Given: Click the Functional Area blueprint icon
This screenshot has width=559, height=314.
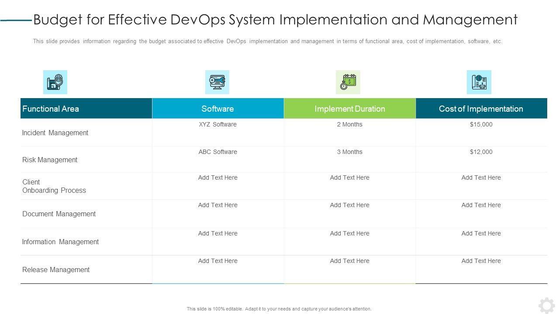Looking at the screenshot, I should [x=55, y=82].
